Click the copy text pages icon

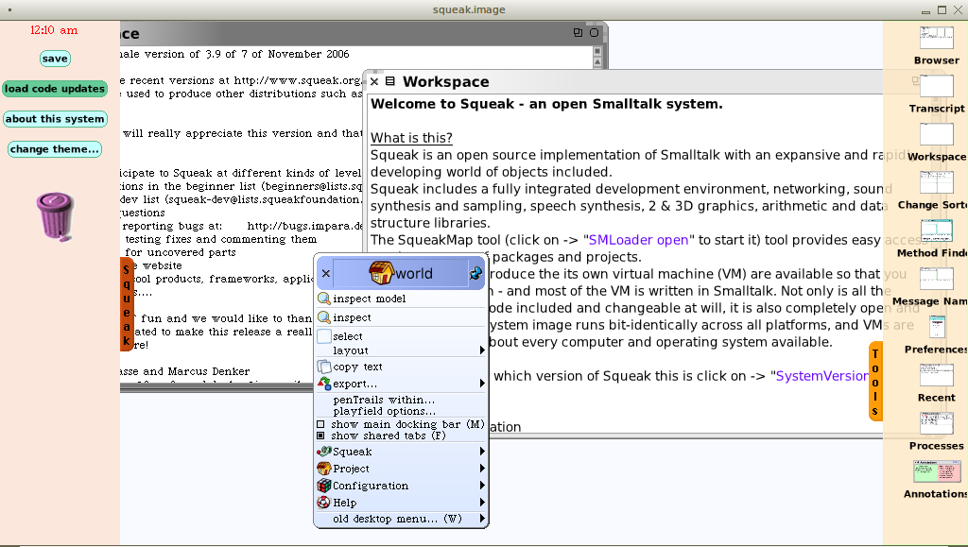click(324, 367)
